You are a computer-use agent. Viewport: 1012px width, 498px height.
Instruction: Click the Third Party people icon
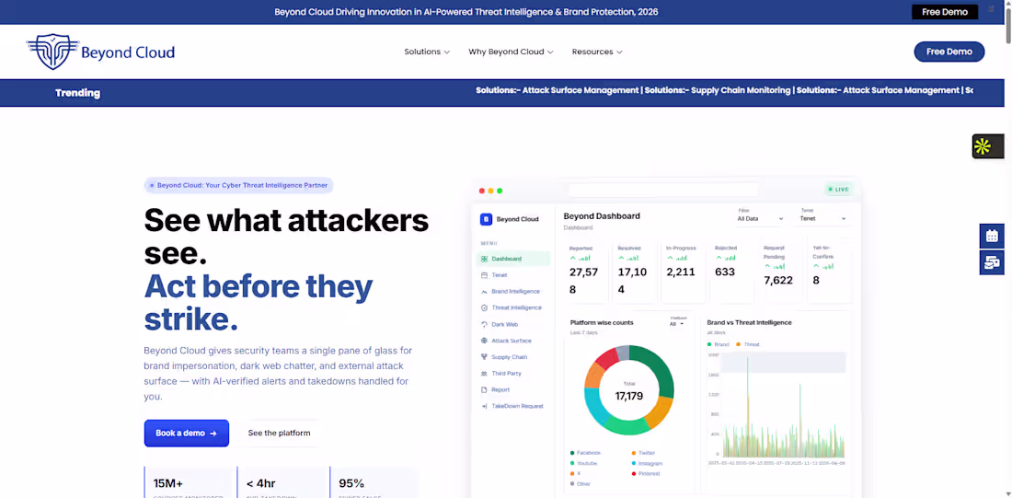pyautogui.click(x=484, y=374)
